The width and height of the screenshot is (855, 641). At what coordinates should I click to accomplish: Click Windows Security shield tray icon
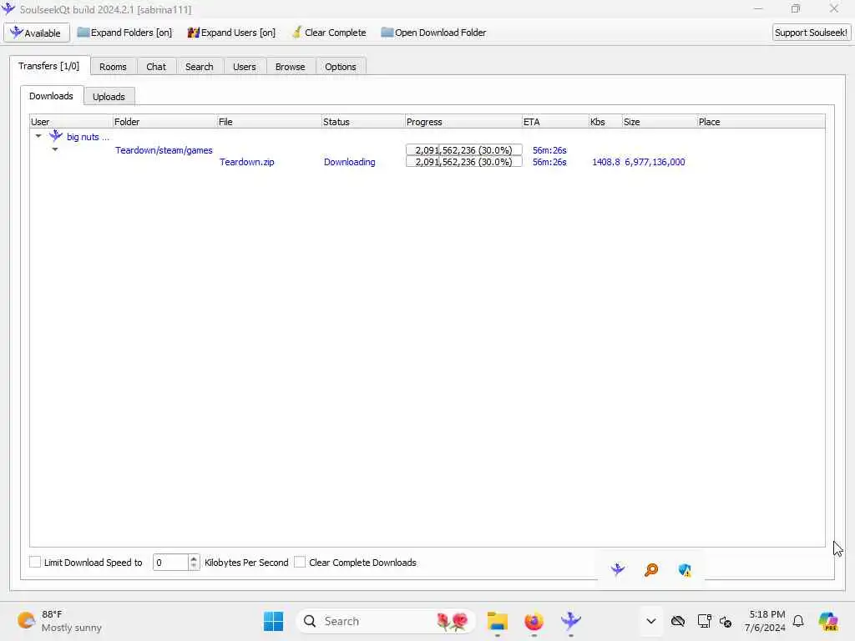[685, 570]
